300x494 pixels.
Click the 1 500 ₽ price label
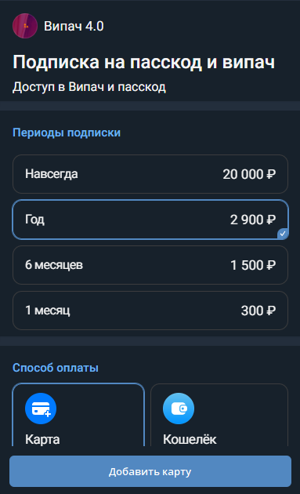click(x=253, y=265)
